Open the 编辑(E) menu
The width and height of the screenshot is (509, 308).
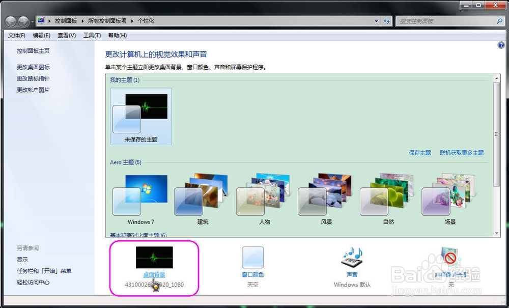pyautogui.click(x=41, y=35)
